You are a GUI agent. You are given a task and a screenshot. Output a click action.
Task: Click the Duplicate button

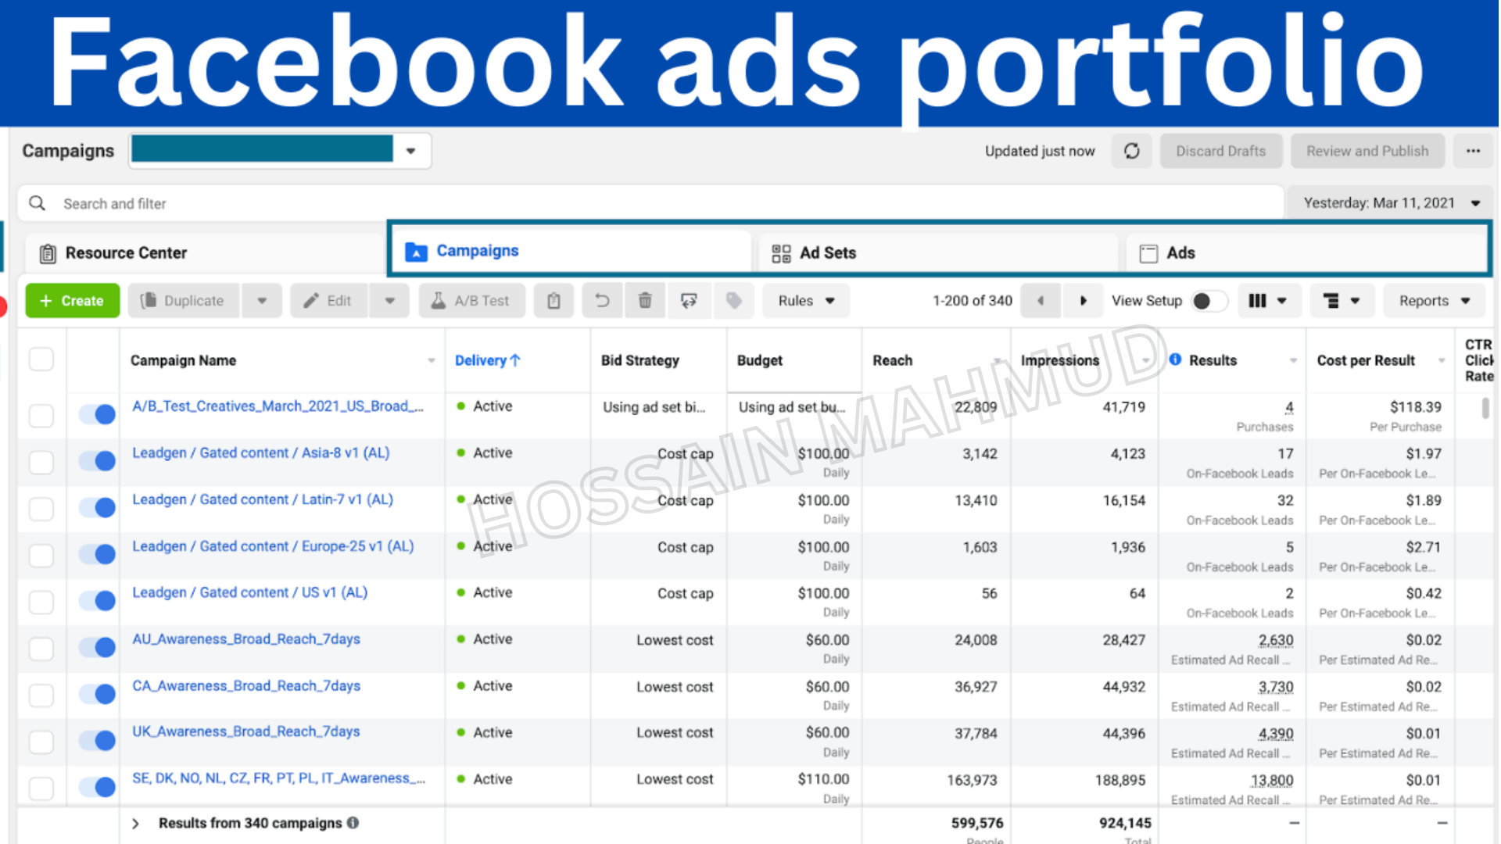click(x=184, y=301)
